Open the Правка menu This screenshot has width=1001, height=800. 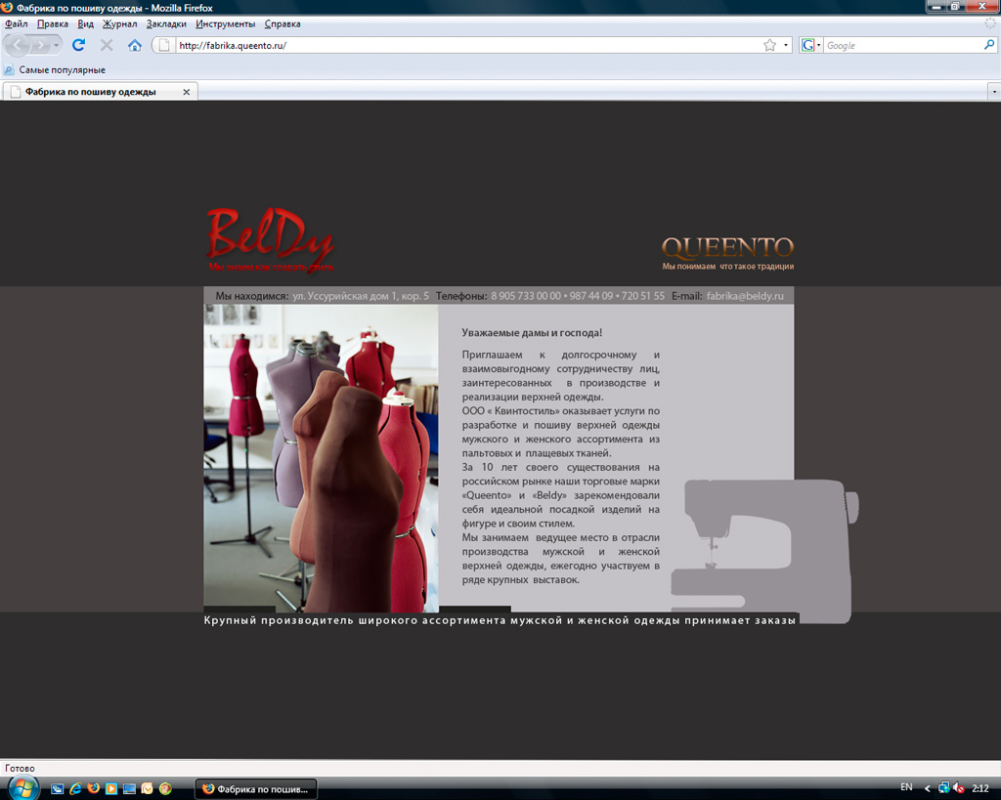pyautogui.click(x=53, y=24)
